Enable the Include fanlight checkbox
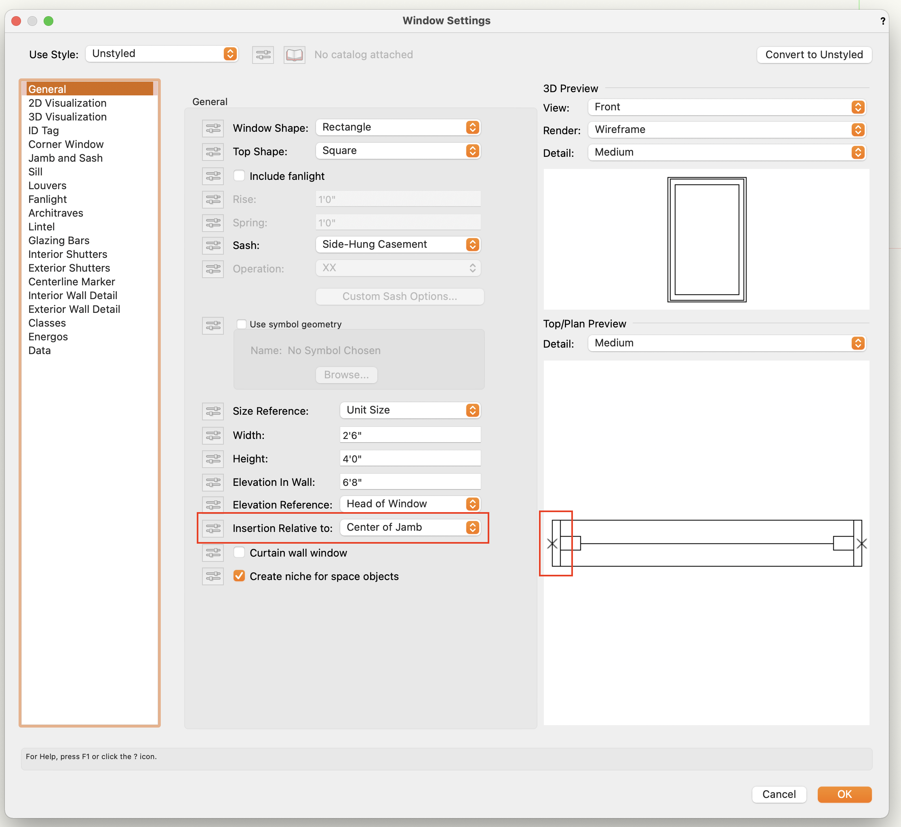 [x=239, y=176]
